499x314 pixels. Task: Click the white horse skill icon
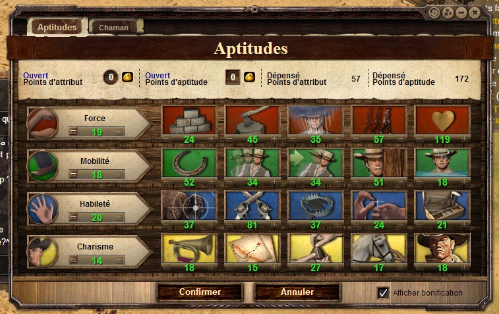point(379,248)
